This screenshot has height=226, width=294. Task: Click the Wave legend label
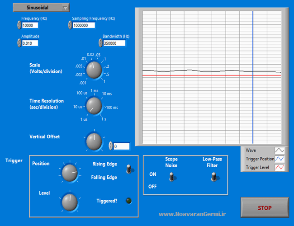(251, 151)
